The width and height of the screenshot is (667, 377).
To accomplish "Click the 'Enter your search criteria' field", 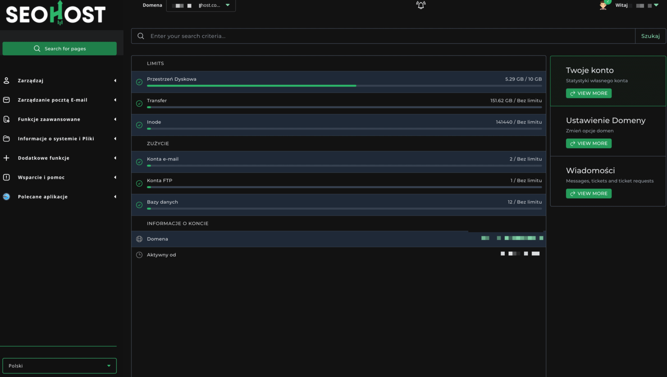I will pos(388,36).
